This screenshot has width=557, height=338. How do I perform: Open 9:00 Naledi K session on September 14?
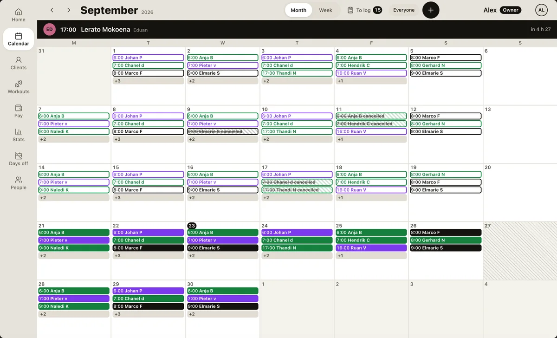click(74, 190)
